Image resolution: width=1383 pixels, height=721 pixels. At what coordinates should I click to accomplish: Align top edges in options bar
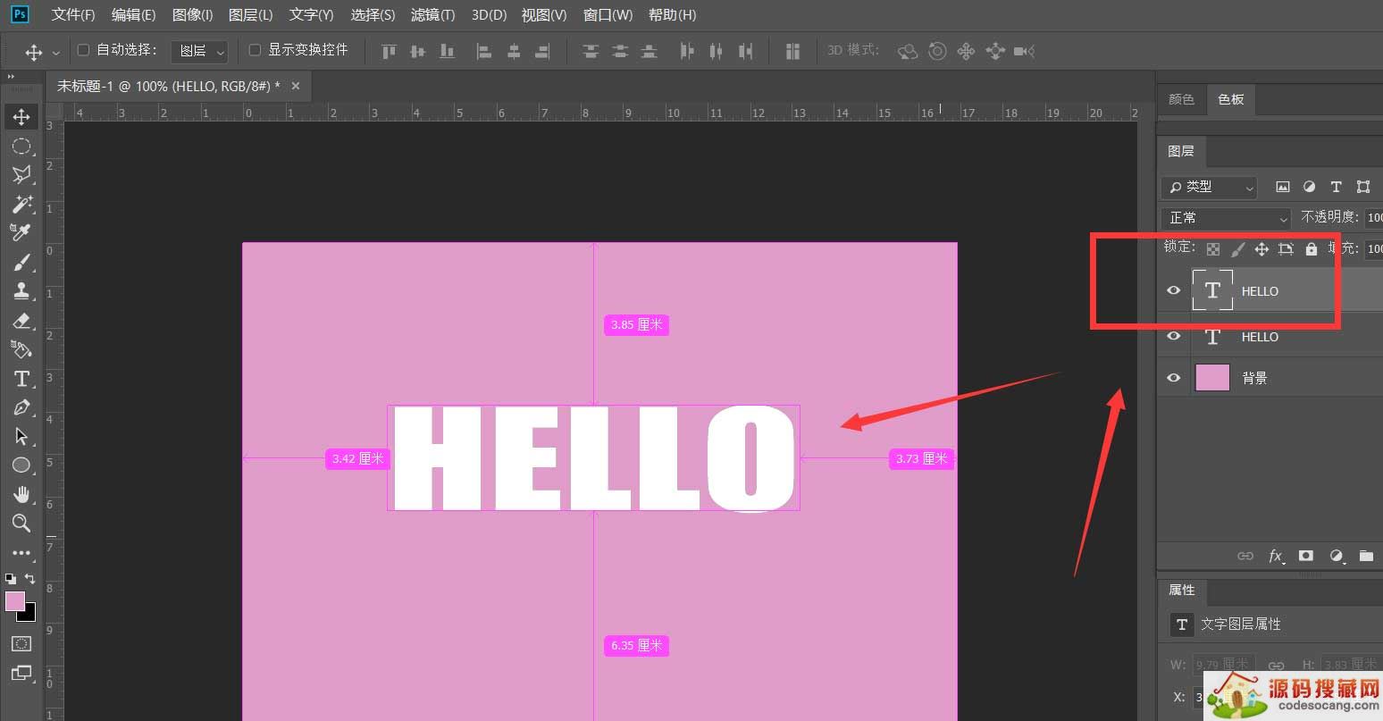pos(389,51)
